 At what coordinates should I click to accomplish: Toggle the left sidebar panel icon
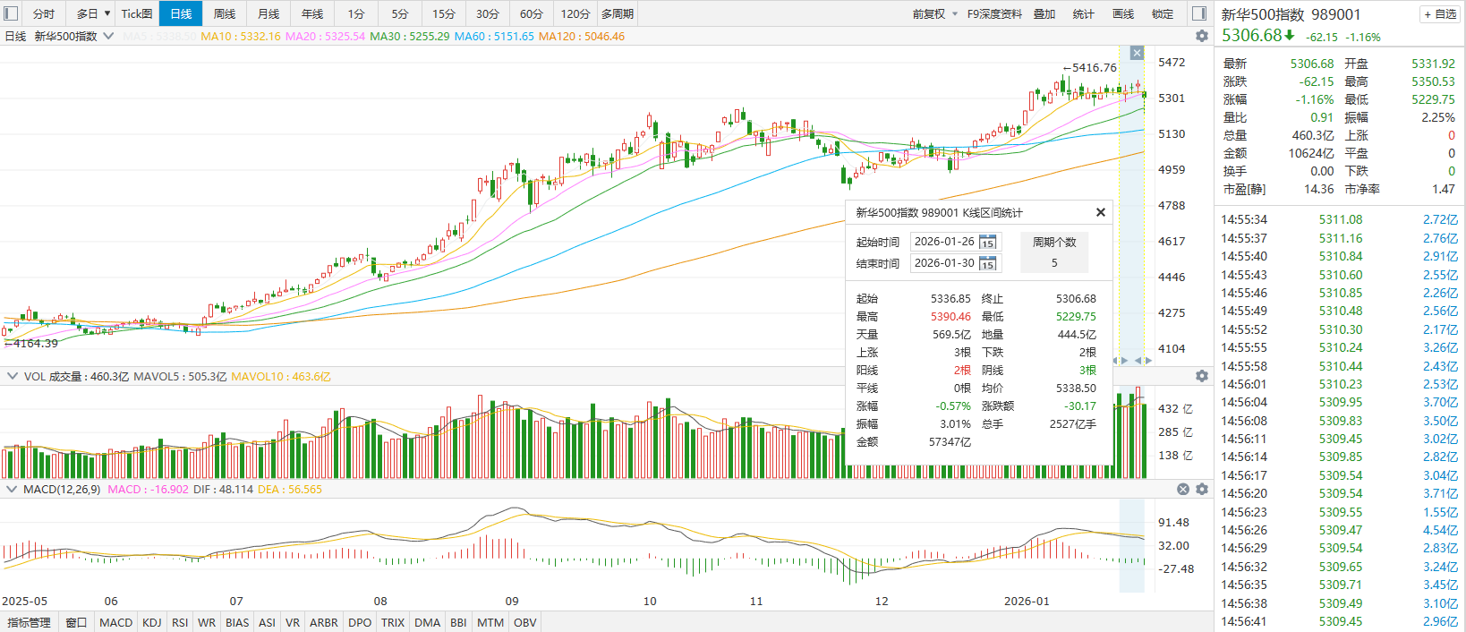12,13
